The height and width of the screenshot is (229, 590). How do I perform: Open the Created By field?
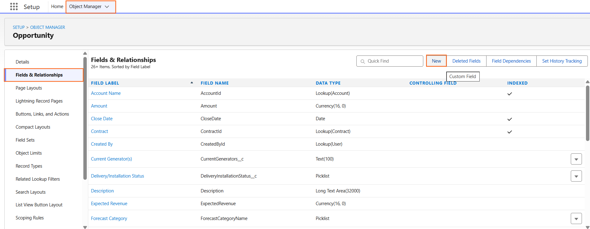pyautogui.click(x=102, y=144)
